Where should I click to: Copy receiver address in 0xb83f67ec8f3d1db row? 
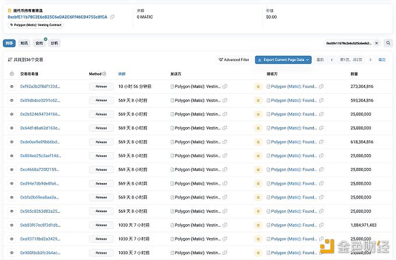321,225
